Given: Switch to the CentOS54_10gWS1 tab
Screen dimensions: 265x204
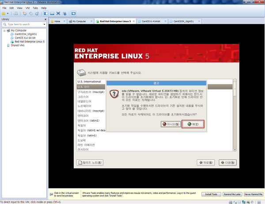Looking at the screenshot, I should pos(184,21).
